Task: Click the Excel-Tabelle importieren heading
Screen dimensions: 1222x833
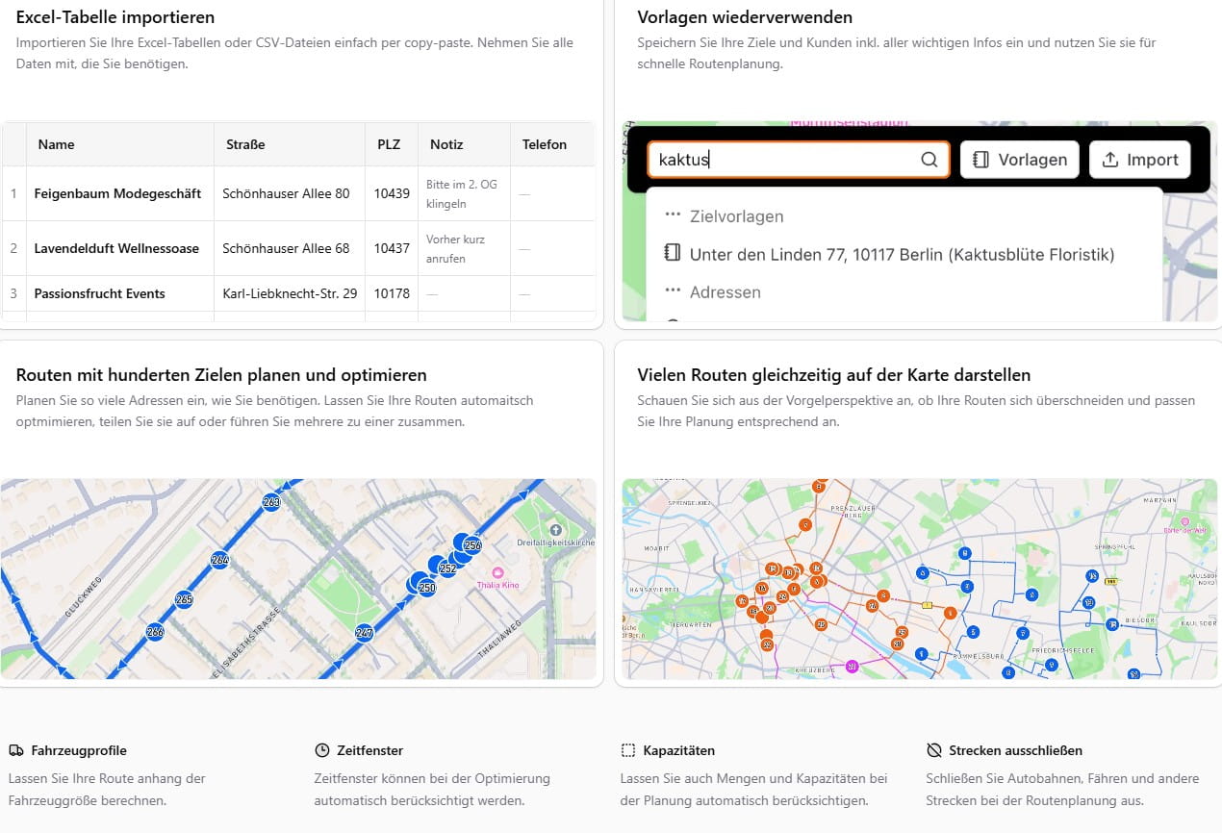Action: tap(115, 17)
